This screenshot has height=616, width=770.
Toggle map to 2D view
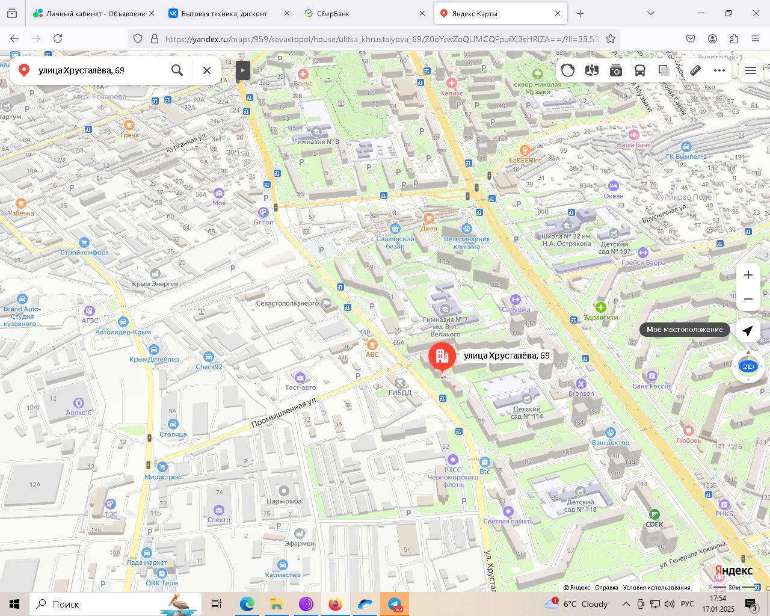[x=748, y=366]
